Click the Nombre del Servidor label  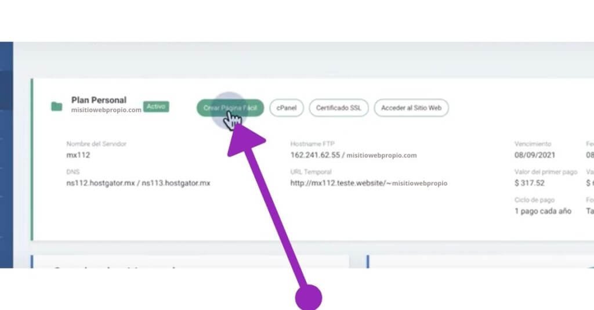96,144
